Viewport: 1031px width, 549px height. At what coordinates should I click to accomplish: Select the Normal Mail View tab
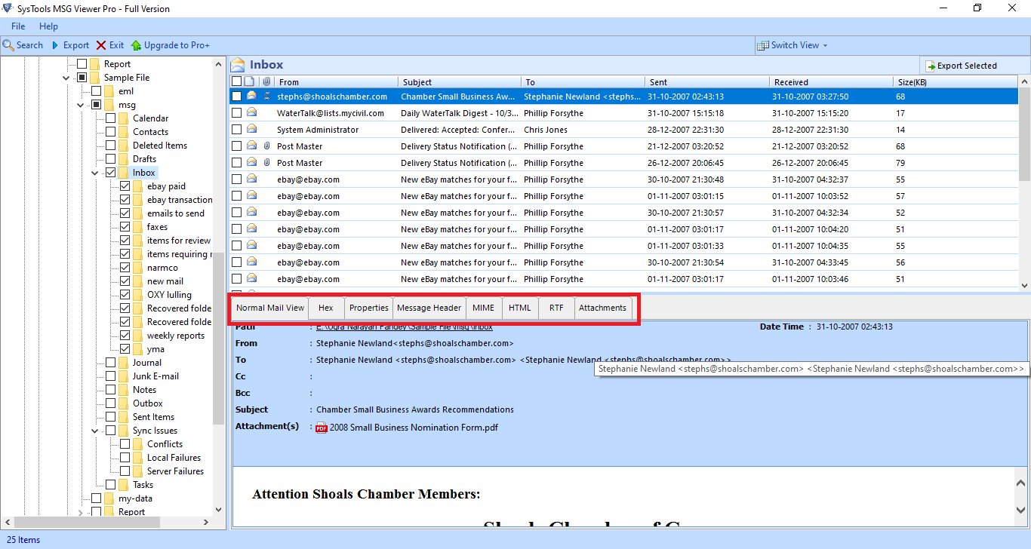[x=270, y=308]
